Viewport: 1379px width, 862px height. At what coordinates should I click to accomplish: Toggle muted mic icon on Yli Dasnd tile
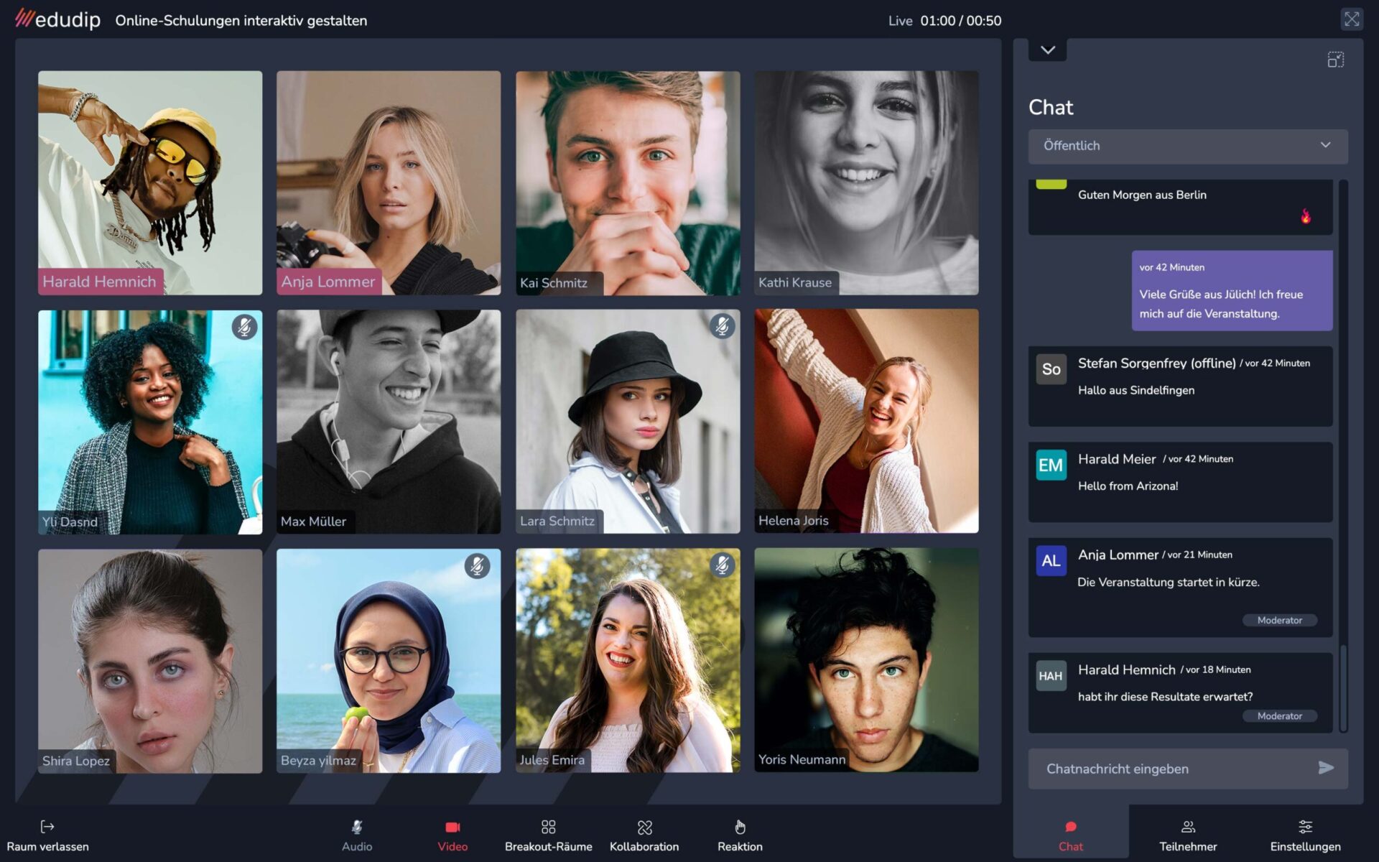(x=244, y=328)
